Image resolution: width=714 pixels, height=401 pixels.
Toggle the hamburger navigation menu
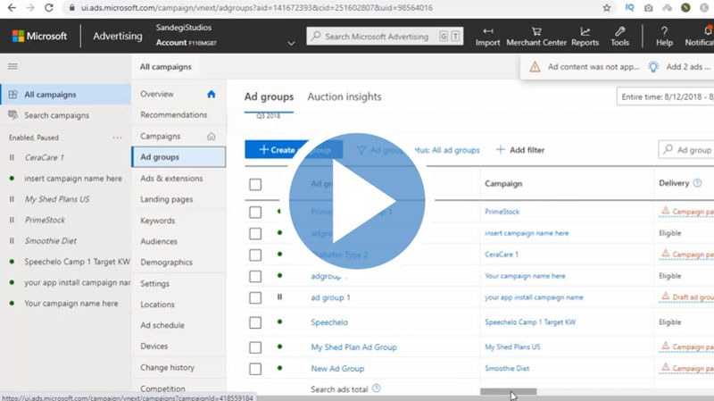(12, 66)
